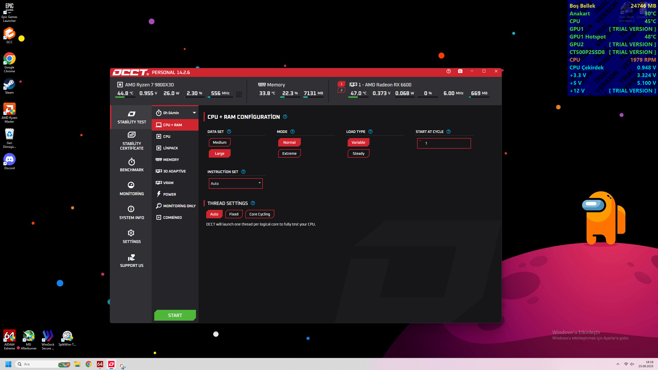This screenshot has height=370, width=658.
Task: Click the help icon beside CPU + RAM Configuration
Action: pyautogui.click(x=285, y=117)
